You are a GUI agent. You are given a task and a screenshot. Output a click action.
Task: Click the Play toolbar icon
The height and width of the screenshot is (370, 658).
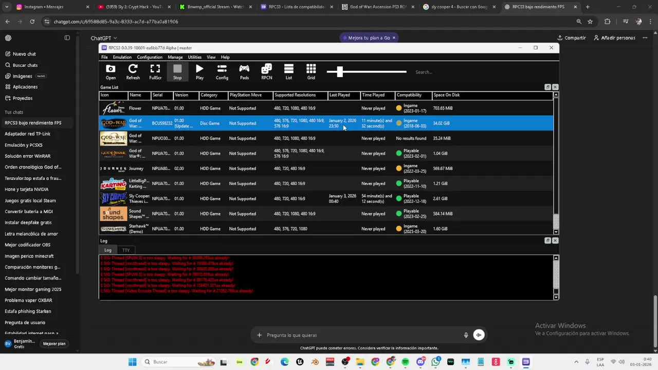[x=199, y=72]
